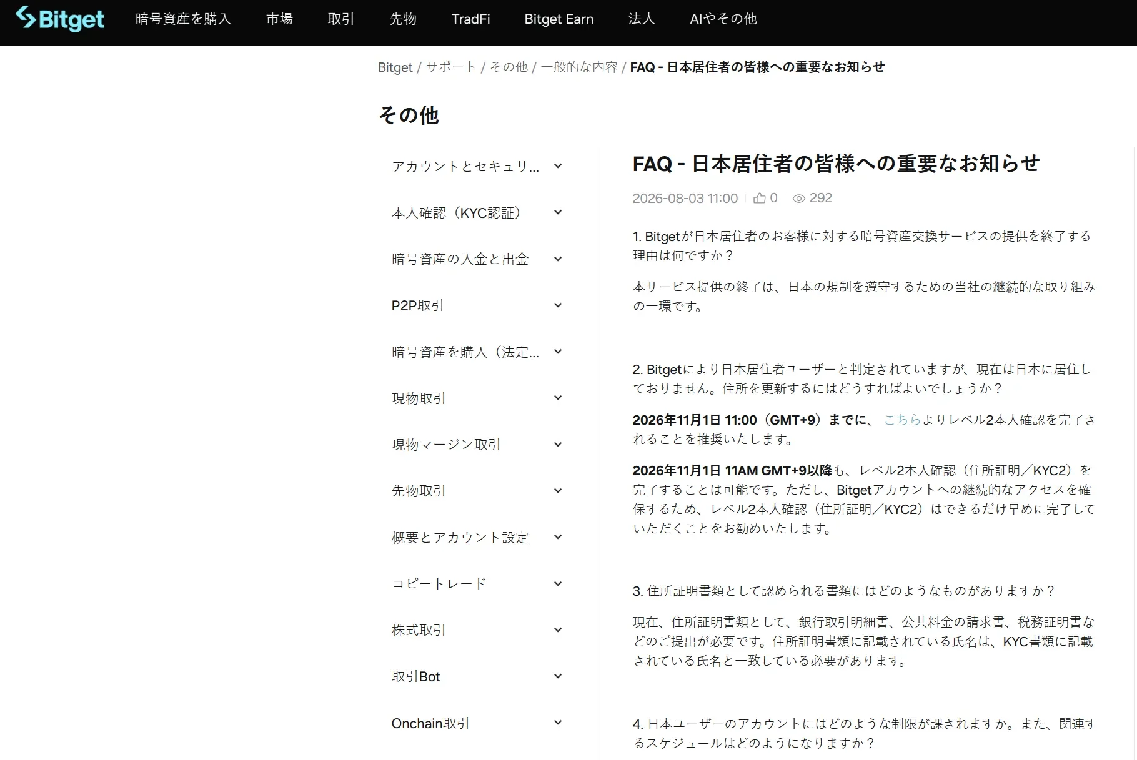Expand the 株式取引 chevron
Screen dimensions: 1137x760
point(558,630)
